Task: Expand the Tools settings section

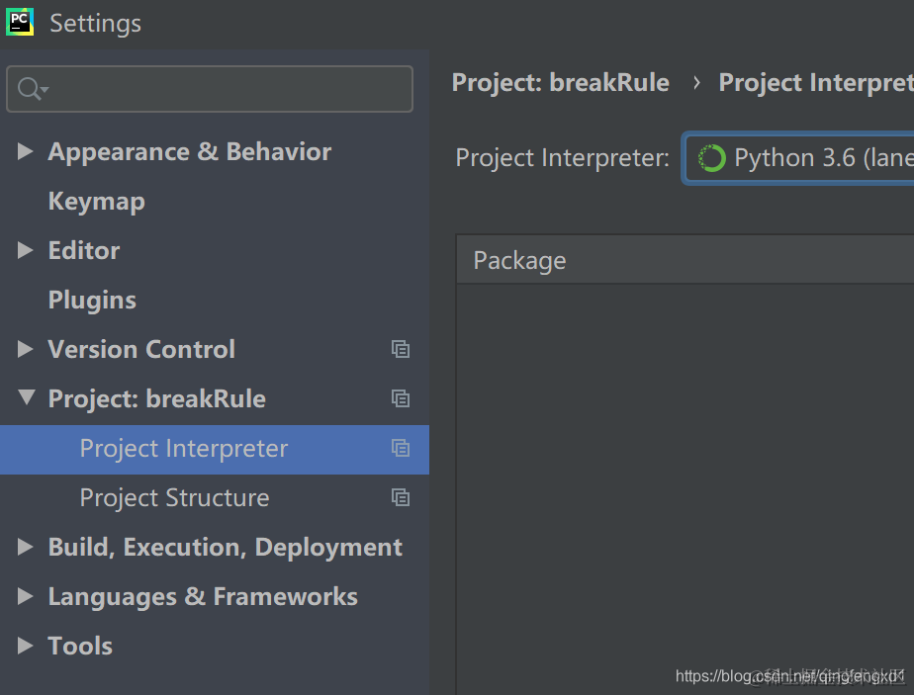Action: (x=26, y=646)
